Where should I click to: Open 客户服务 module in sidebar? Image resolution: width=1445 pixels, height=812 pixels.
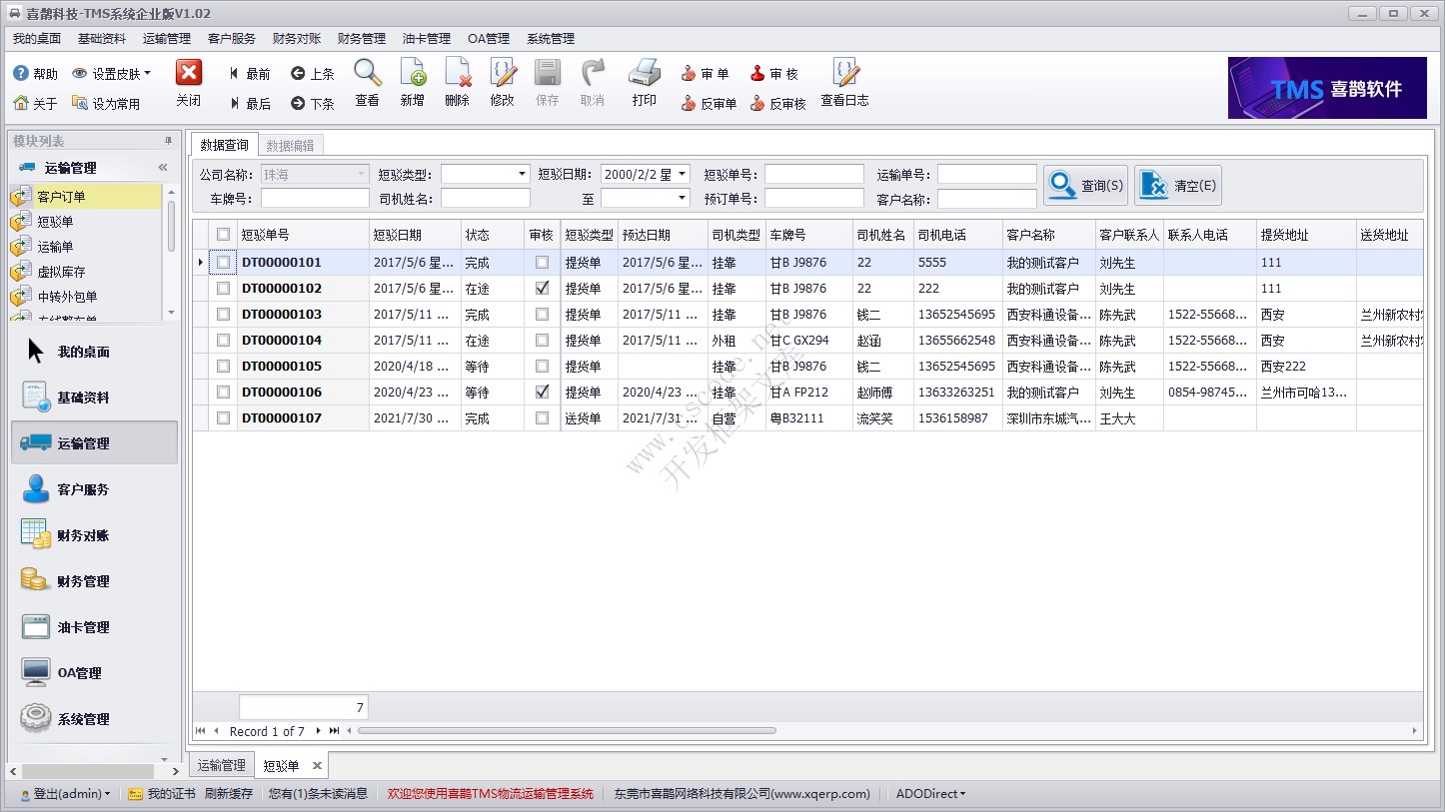pos(94,489)
